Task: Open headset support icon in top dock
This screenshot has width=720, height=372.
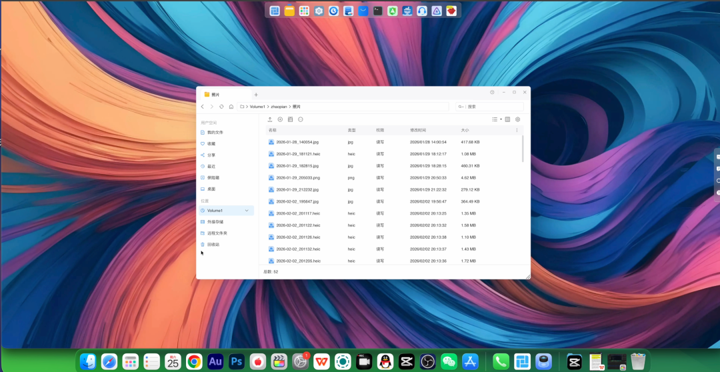Action: [x=421, y=11]
